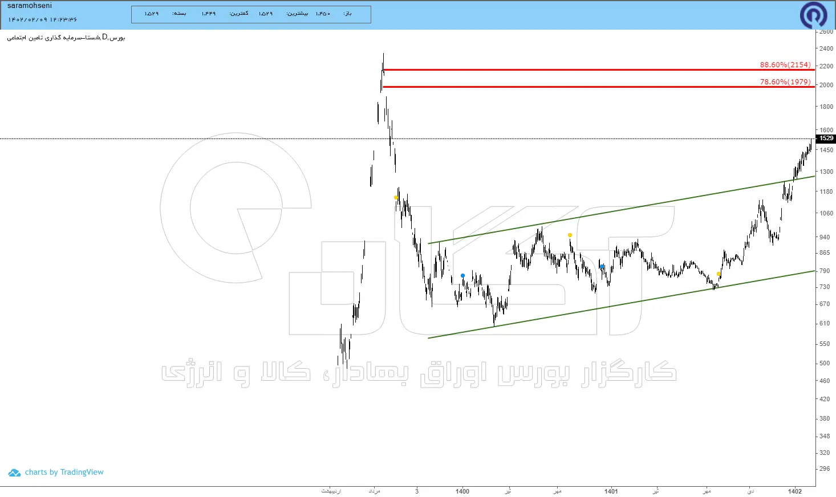Click the high price label 'بیشترین'

tap(297, 13)
